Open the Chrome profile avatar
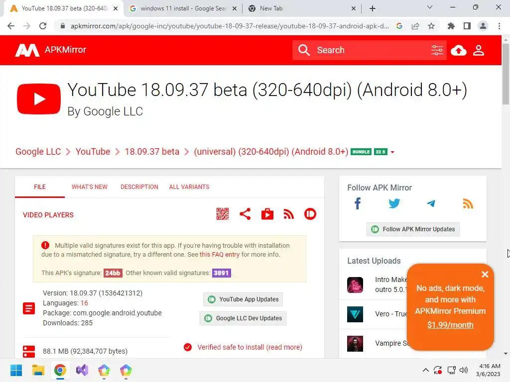Image resolution: width=510 pixels, height=382 pixels. (x=483, y=26)
